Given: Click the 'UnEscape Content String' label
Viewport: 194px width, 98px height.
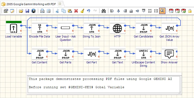Looking at the screenshot, I should click(143, 64).
